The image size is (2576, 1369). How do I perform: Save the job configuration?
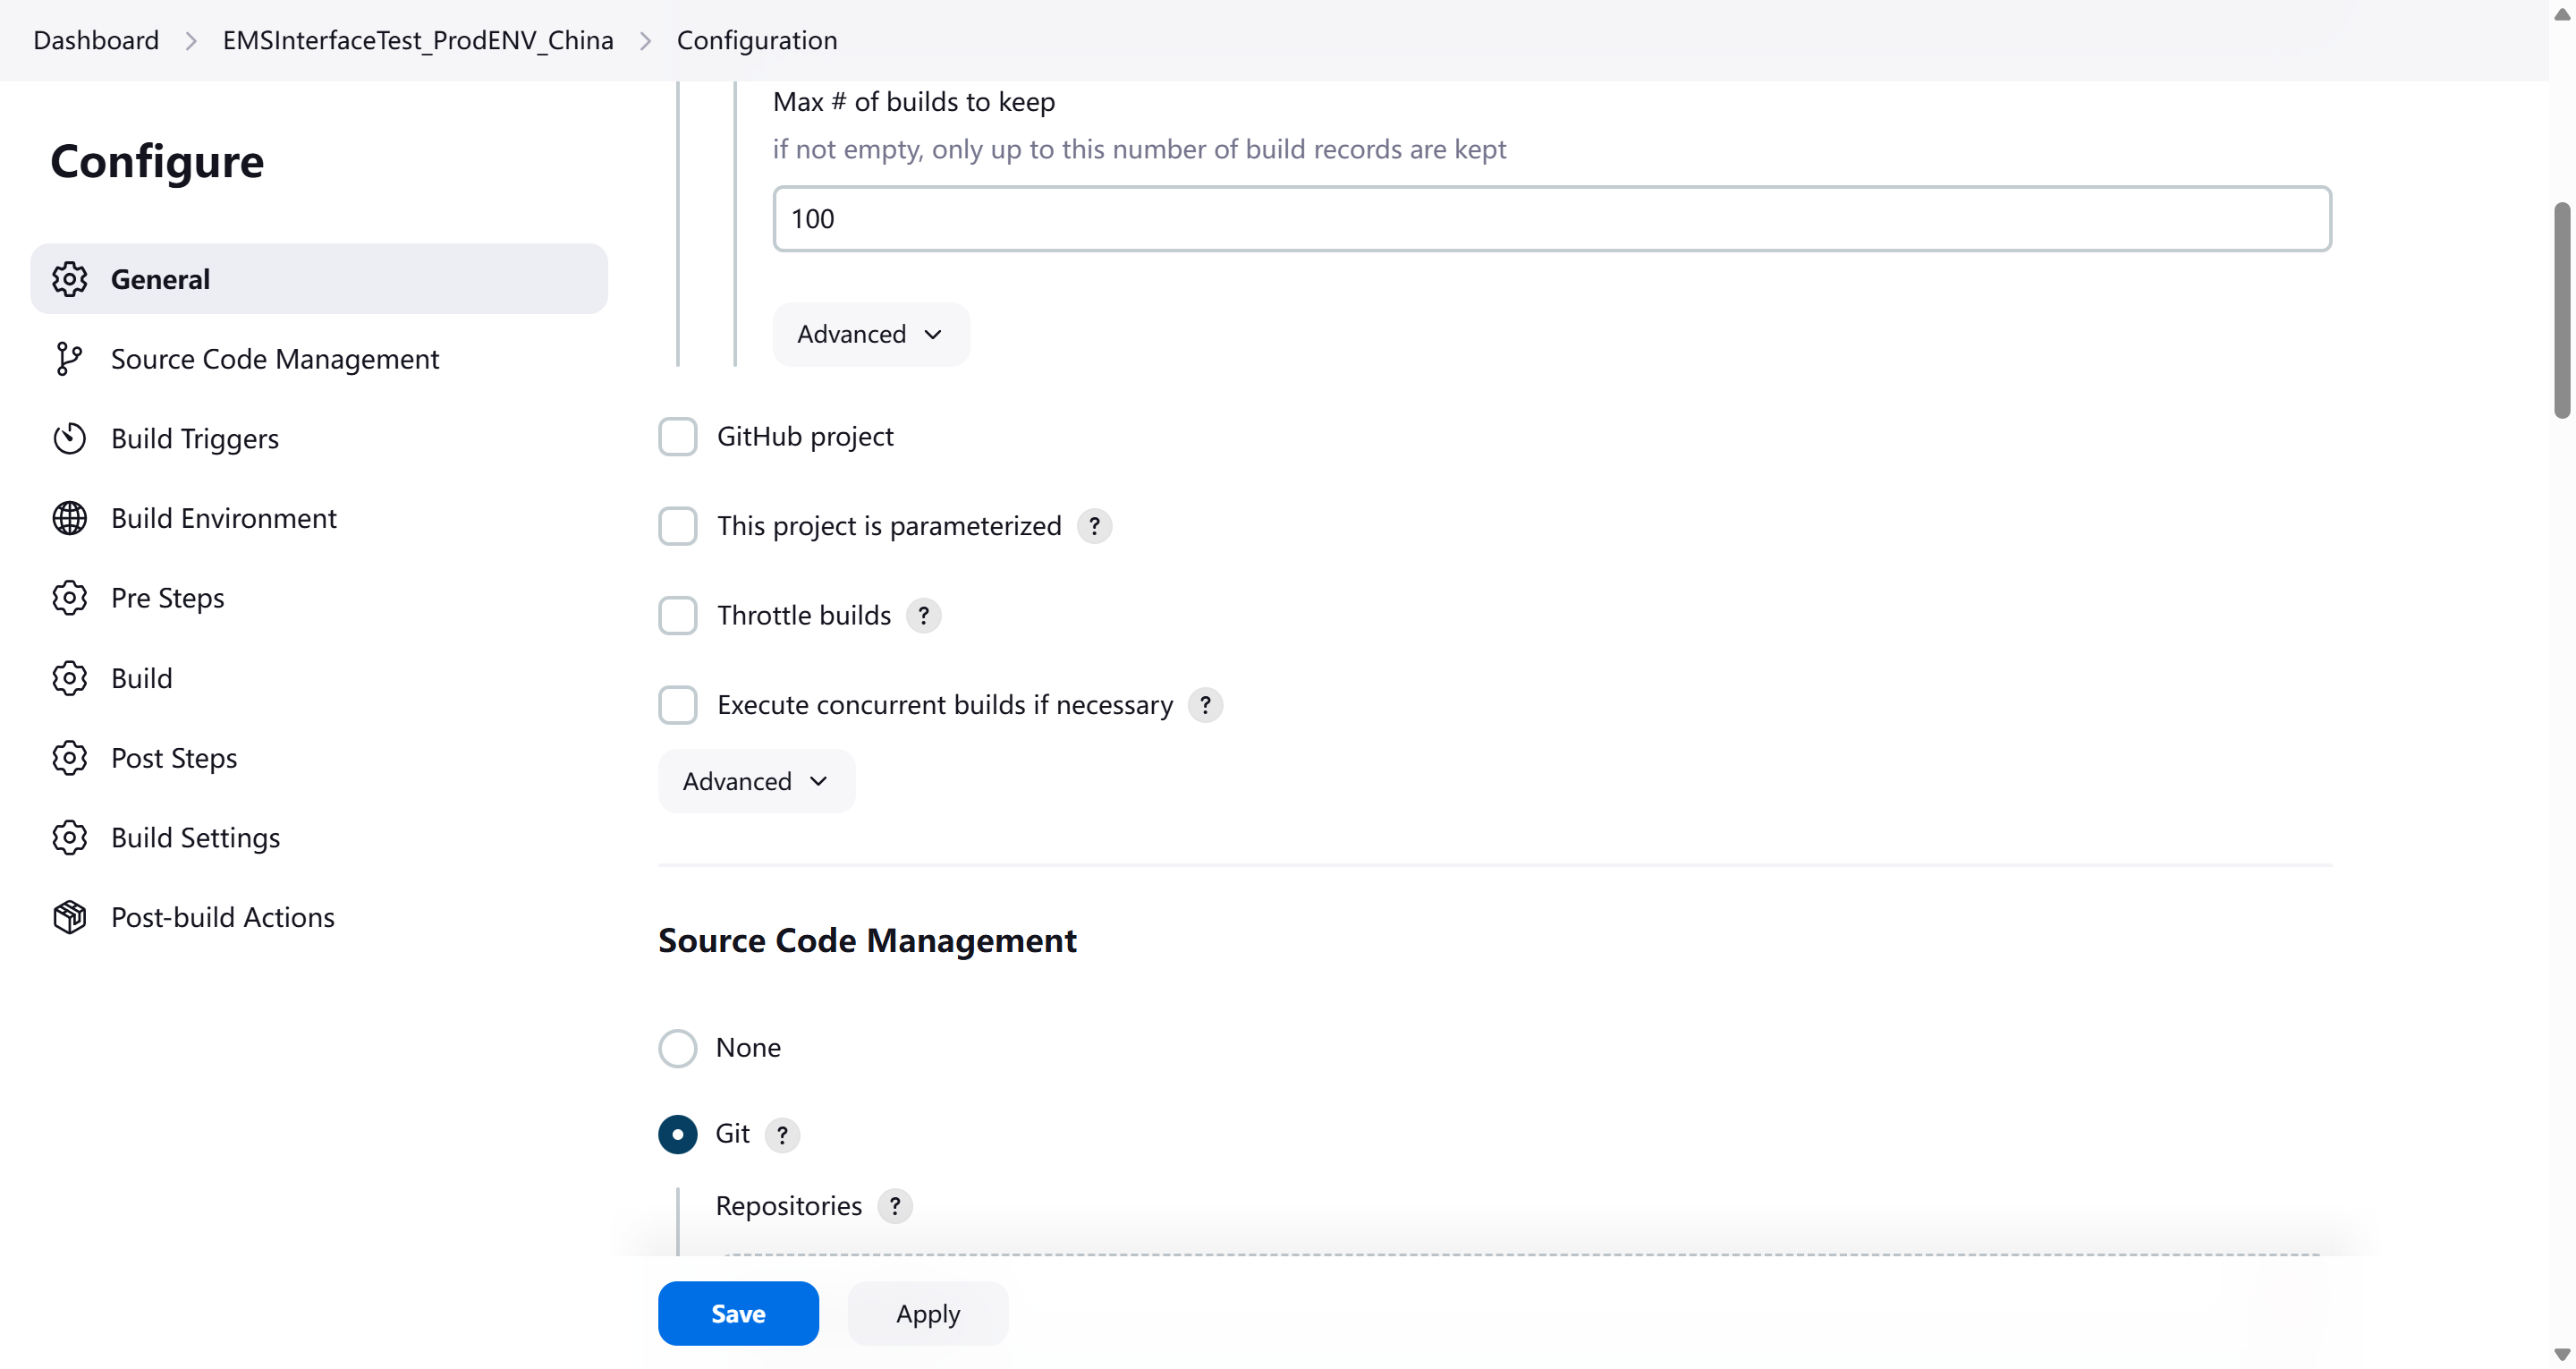pos(737,1314)
